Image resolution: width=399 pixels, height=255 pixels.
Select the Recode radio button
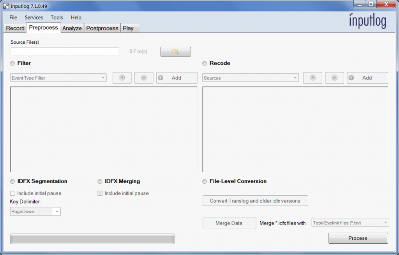coord(205,63)
